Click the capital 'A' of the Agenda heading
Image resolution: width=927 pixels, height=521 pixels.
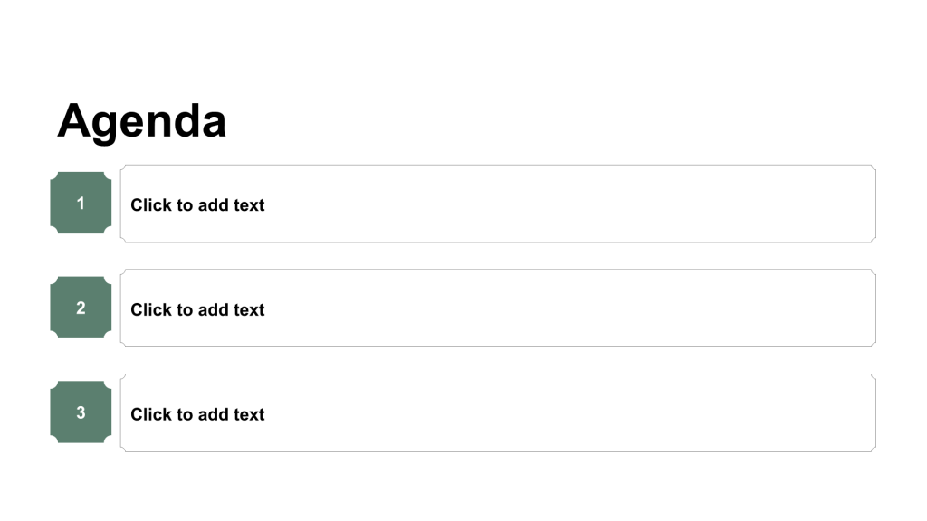pyautogui.click(x=74, y=121)
